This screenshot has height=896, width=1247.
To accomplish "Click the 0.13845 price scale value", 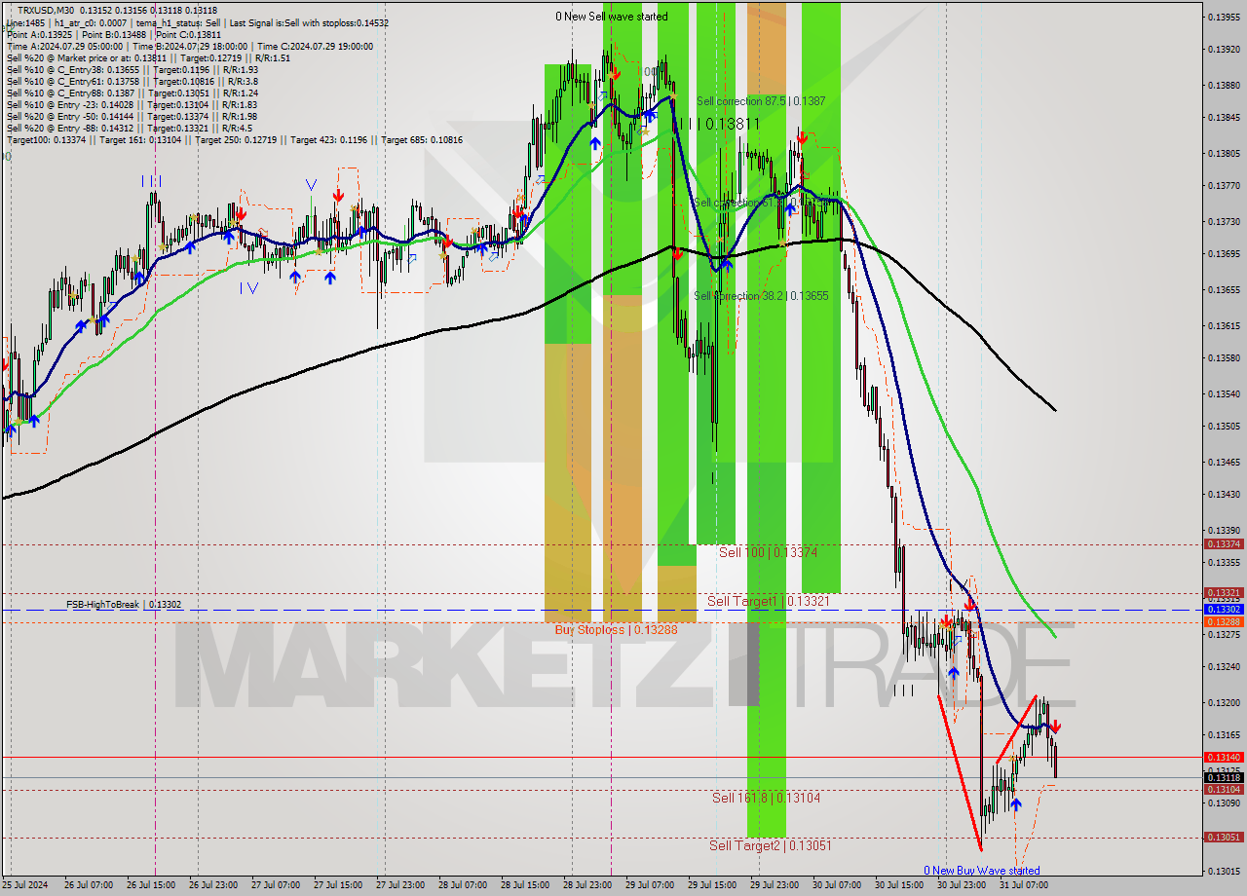I will pyautogui.click(x=1224, y=117).
